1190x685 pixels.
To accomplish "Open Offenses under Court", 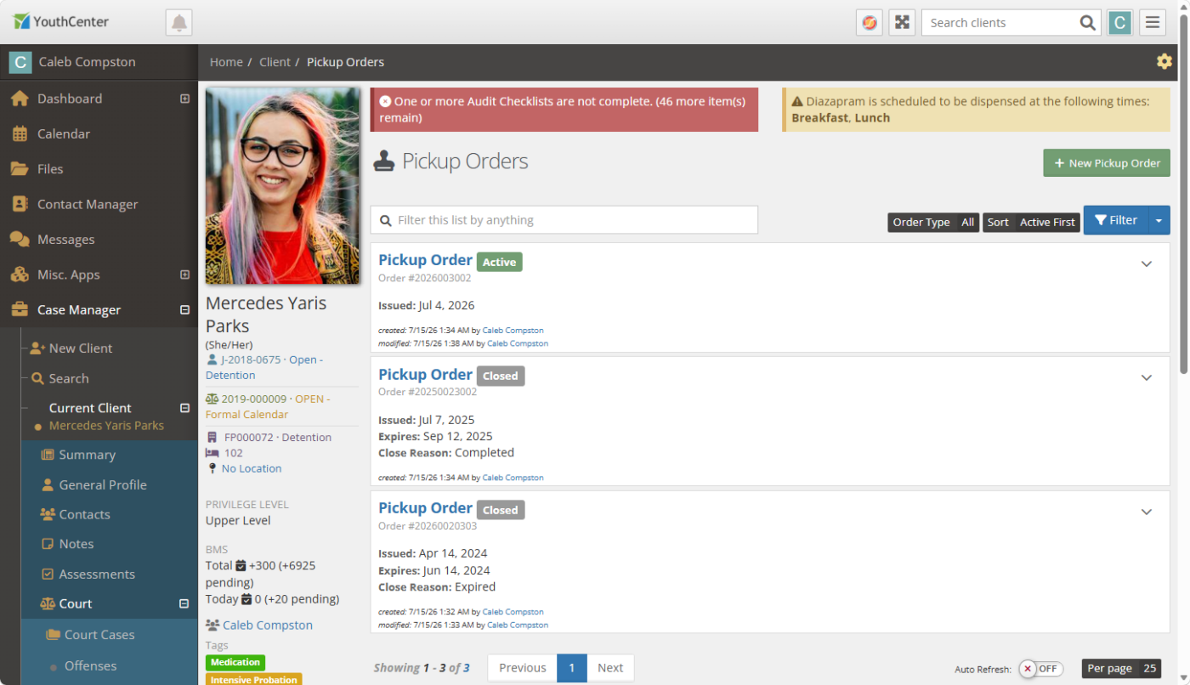I will coord(90,665).
